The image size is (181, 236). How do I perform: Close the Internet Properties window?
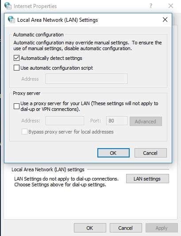[171, 6]
